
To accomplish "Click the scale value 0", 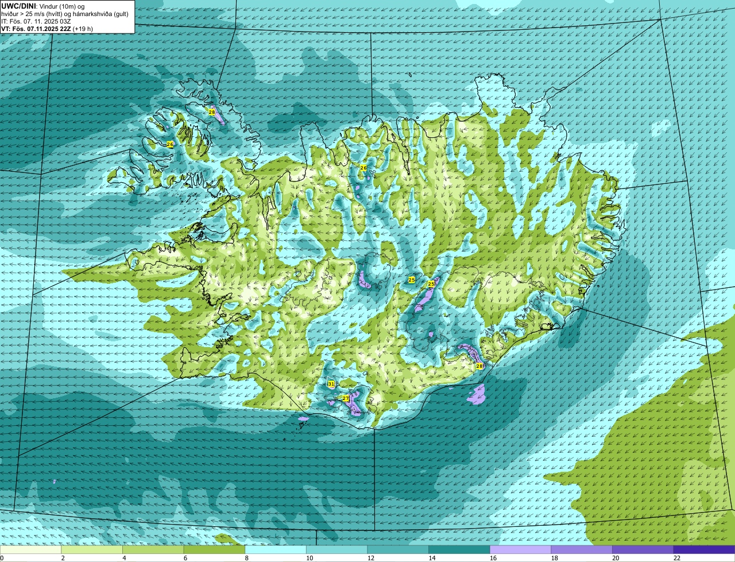I will [2, 558].
